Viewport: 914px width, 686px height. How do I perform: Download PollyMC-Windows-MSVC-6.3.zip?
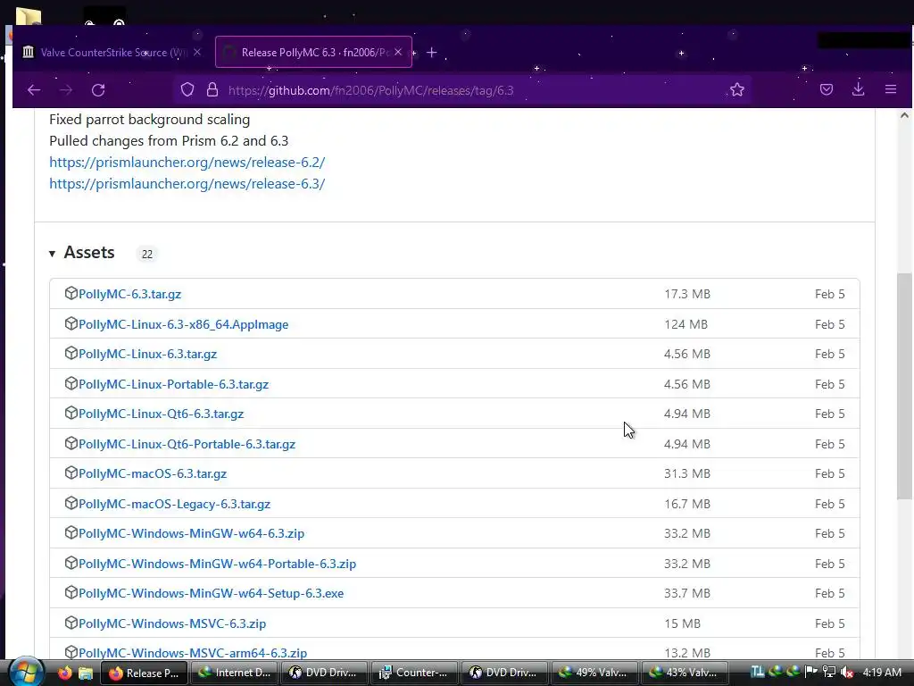pyautogui.click(x=172, y=623)
